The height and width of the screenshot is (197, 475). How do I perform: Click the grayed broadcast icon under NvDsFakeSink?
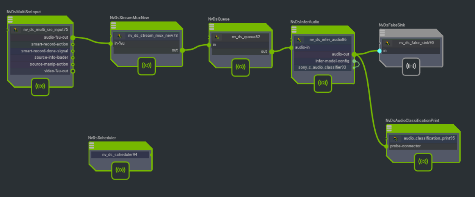click(411, 66)
